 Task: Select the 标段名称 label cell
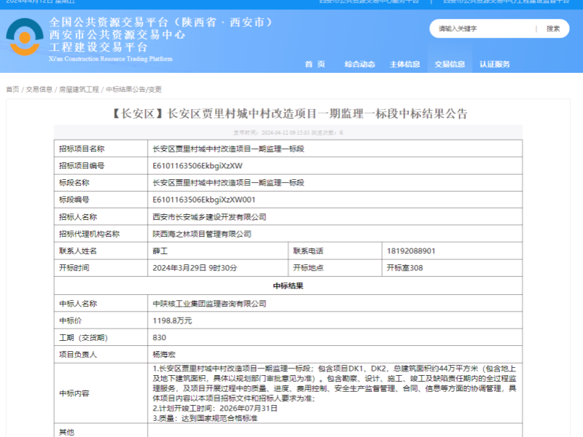click(101, 183)
